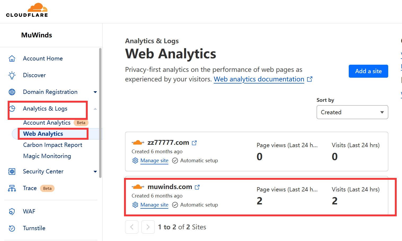Expand the Domain Registration menu arrow
Image resolution: width=402 pixels, height=241 pixels.
click(x=95, y=92)
